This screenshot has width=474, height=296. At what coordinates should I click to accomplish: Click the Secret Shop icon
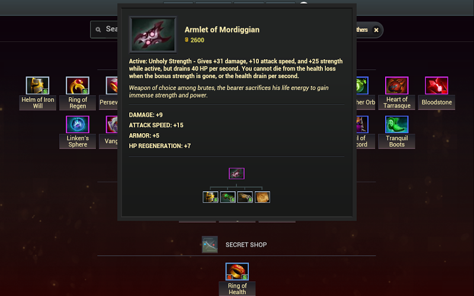pos(210,244)
